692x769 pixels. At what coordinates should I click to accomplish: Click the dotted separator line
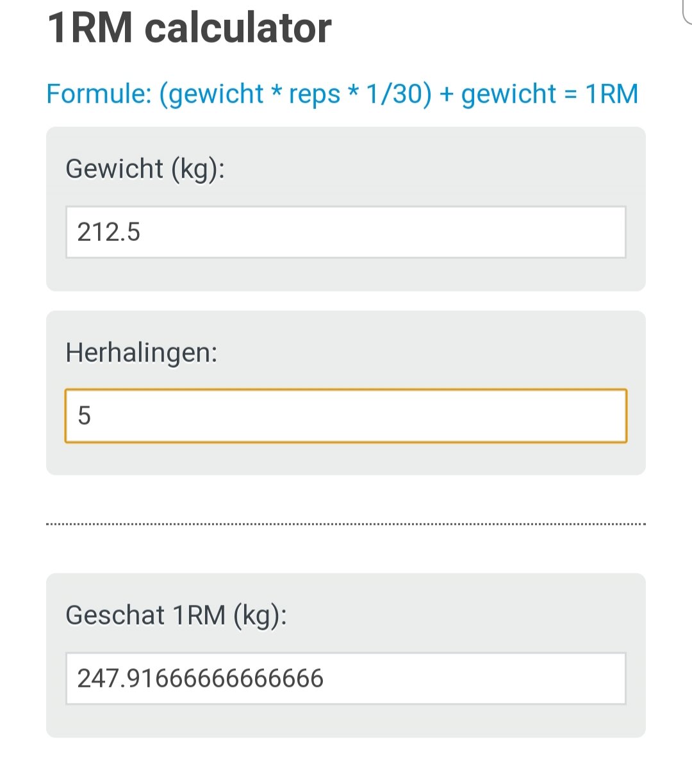tap(346, 524)
